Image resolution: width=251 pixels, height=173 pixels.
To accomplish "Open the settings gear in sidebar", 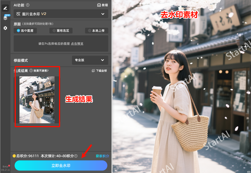I will click(x=5, y=28).
